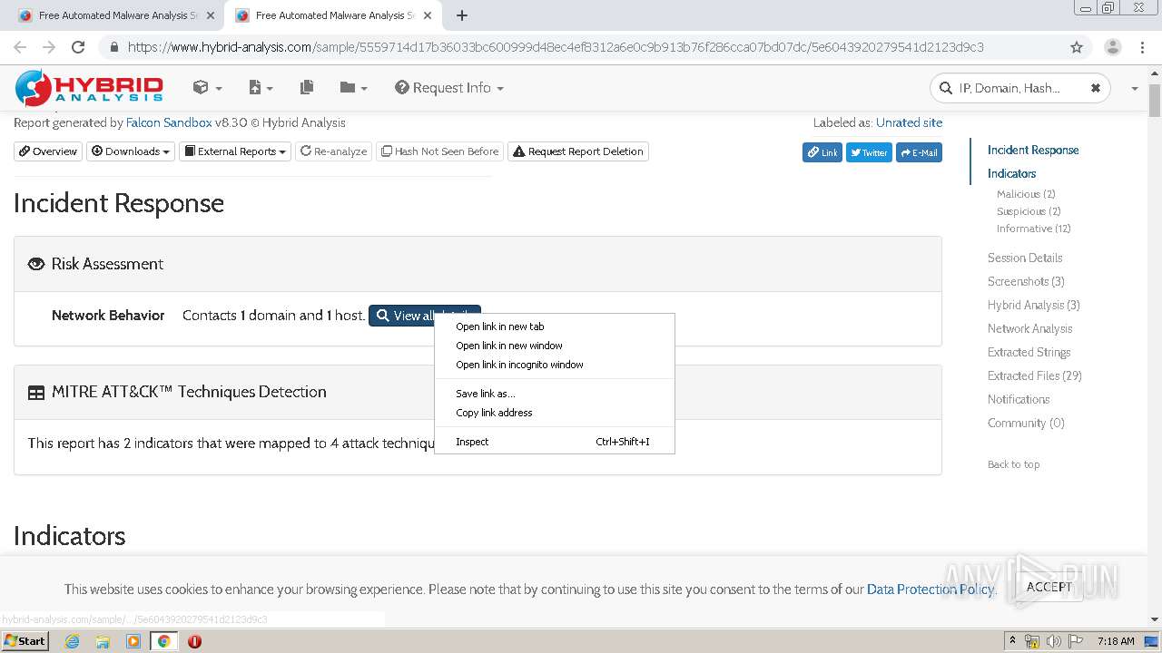This screenshot has width=1162, height=653.
Task: Open the media player taskbar icon
Action: tap(133, 641)
